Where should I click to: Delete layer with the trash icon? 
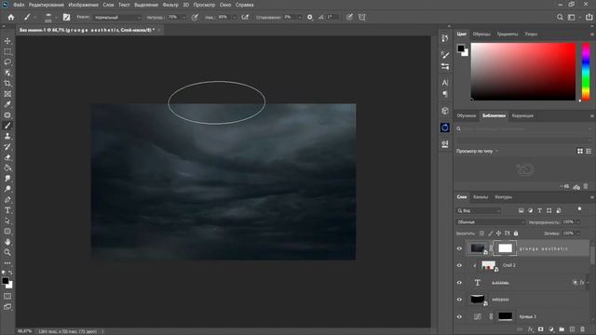tap(582, 329)
